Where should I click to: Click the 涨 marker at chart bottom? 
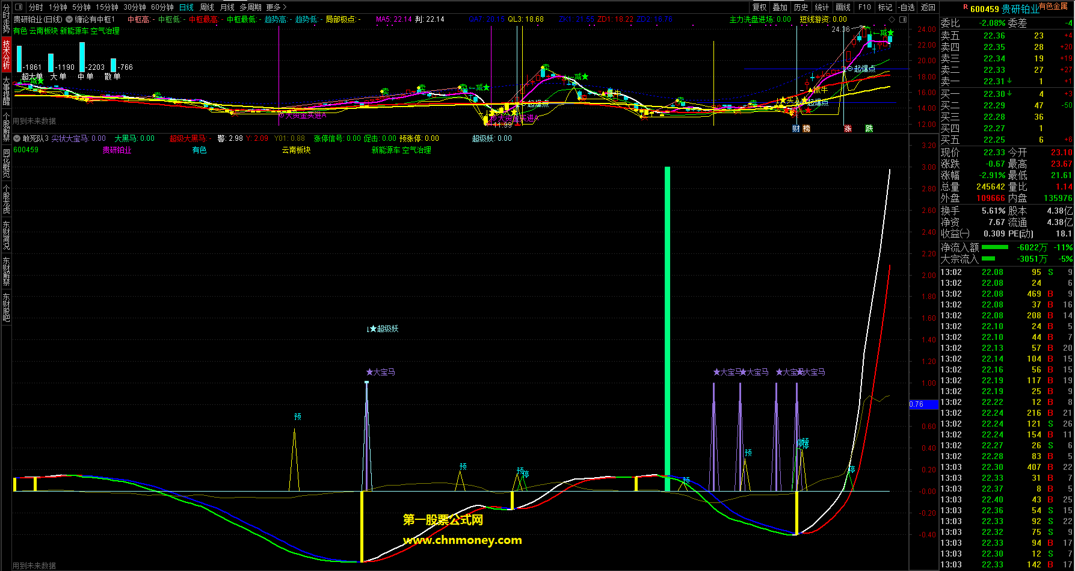(848, 129)
